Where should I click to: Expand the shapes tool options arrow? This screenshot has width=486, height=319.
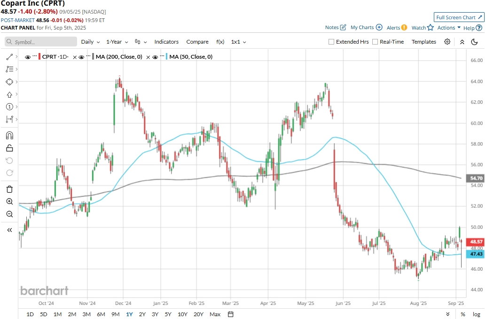16,82
